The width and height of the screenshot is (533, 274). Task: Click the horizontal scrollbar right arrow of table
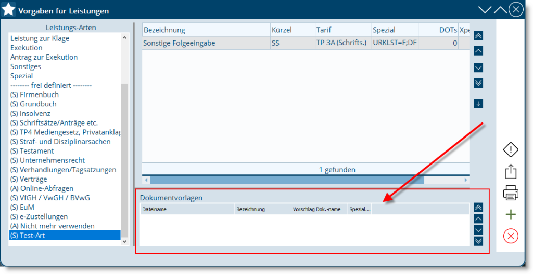tap(465, 180)
